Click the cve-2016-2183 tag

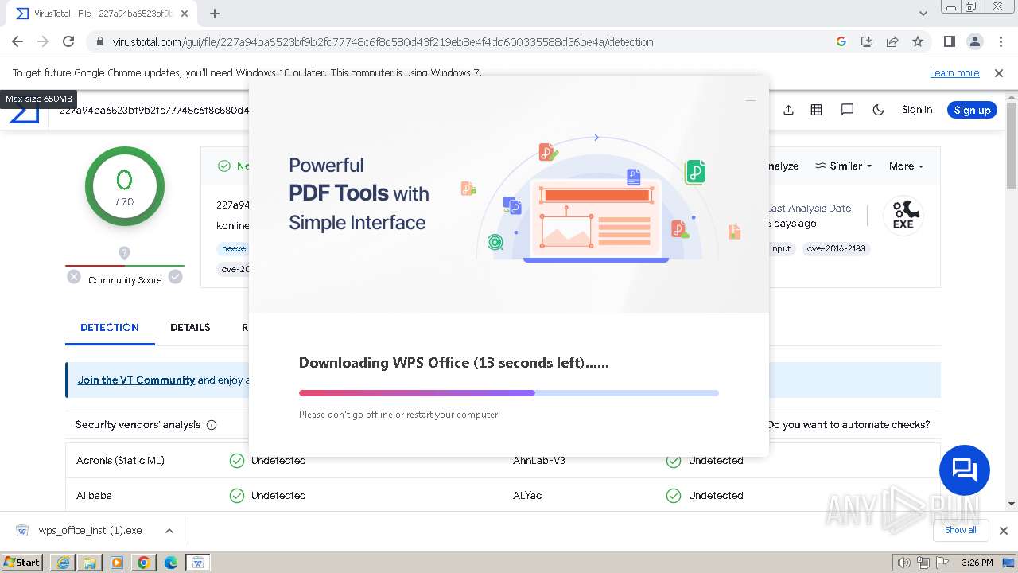(834, 248)
